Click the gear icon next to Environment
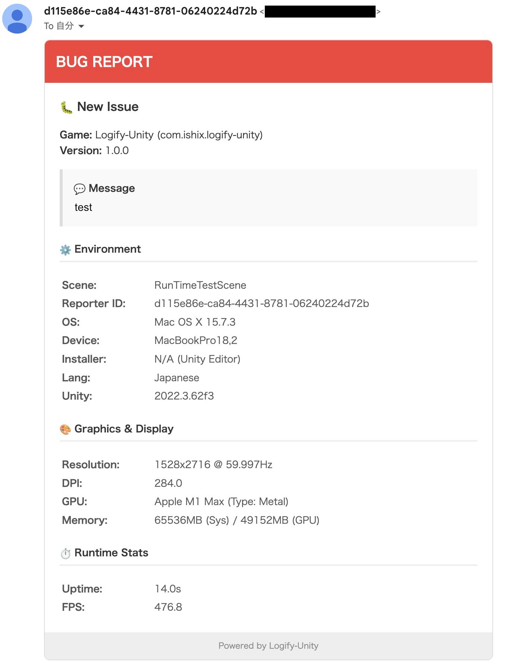505x667 pixels. pos(65,250)
